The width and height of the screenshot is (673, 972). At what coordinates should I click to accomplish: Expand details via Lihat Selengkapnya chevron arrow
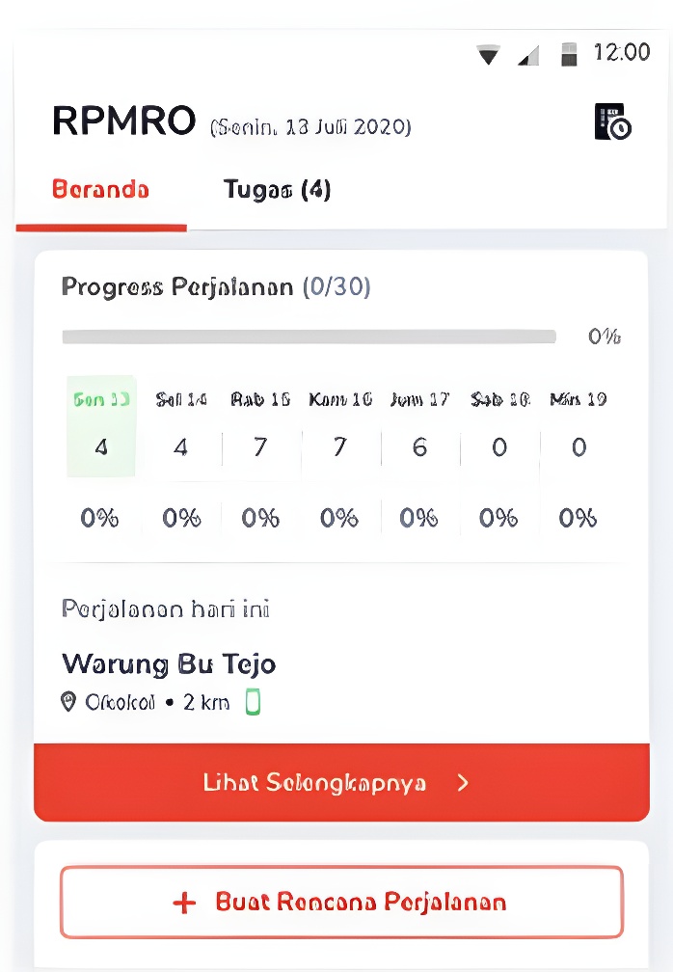[x=463, y=783]
